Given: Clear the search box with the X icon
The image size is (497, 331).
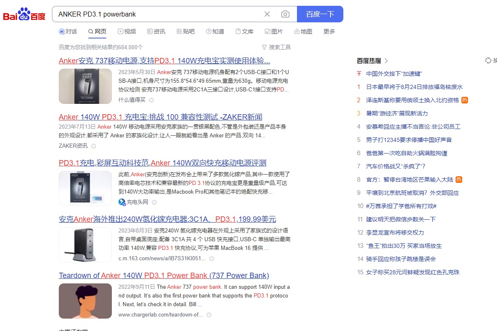Looking at the screenshot, I should pyautogui.click(x=267, y=14).
